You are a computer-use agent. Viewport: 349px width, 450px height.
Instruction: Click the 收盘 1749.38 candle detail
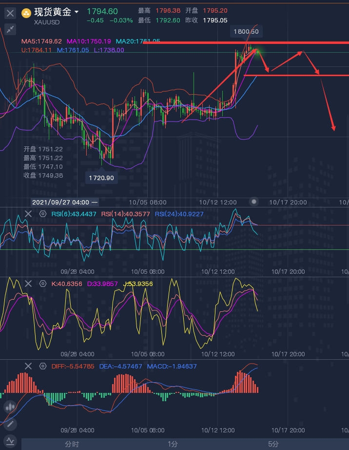[x=43, y=175]
